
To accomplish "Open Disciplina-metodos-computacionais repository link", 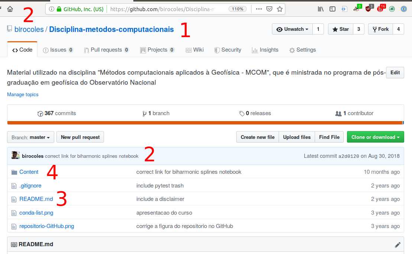I will click(x=111, y=29).
